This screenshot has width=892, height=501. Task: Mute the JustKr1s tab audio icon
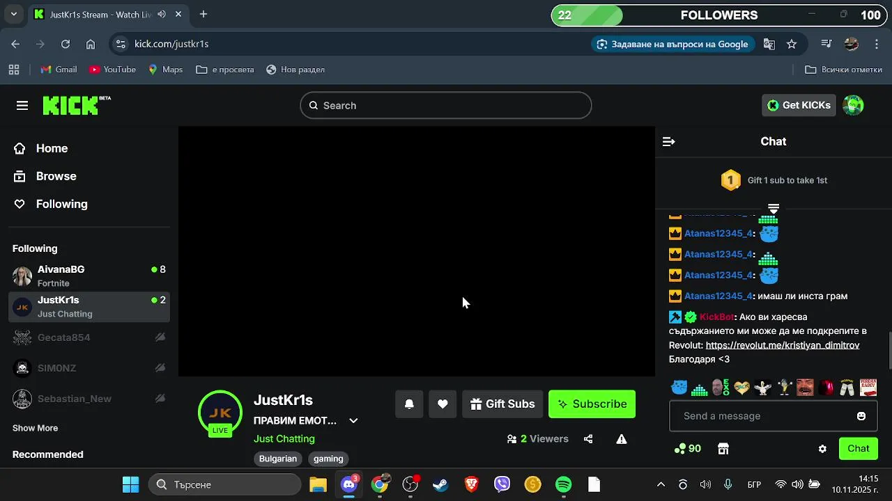click(x=162, y=14)
